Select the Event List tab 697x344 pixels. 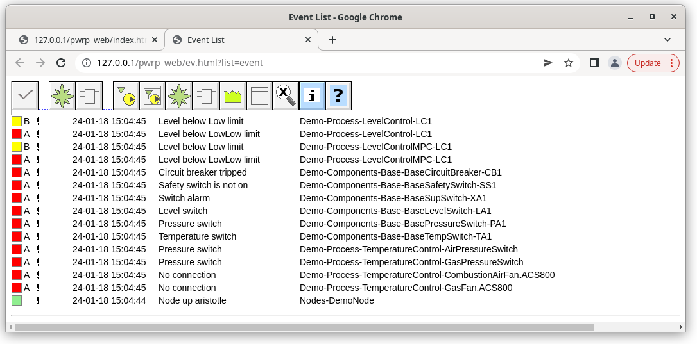[241, 40]
